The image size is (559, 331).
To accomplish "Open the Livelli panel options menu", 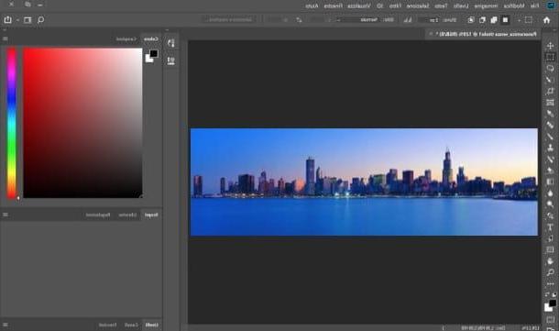I will click(x=5, y=325).
